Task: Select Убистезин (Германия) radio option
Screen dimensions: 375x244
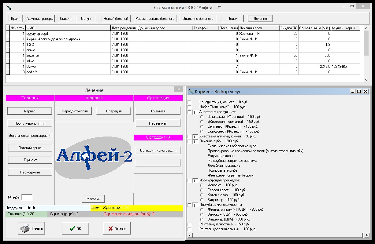Action: pyautogui.click(x=202, y=122)
